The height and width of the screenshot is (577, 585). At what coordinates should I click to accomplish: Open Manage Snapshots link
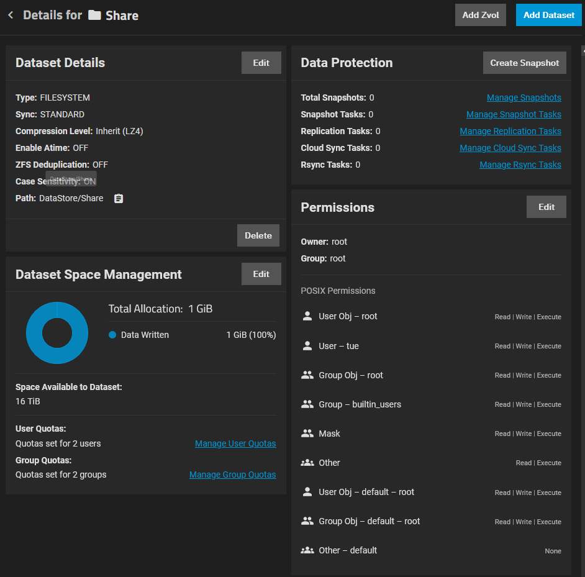[524, 98]
